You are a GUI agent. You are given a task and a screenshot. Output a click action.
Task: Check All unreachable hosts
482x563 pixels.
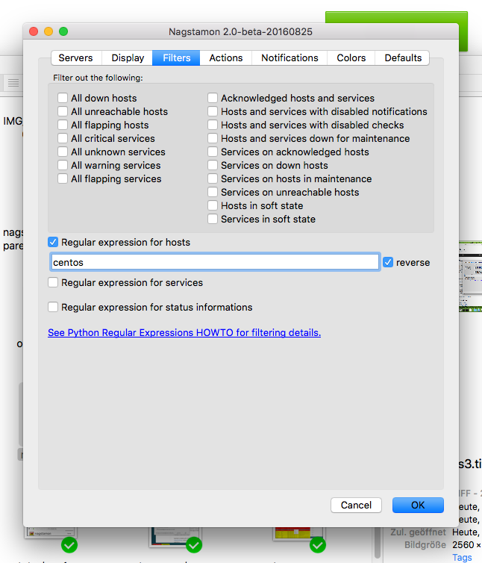63,112
